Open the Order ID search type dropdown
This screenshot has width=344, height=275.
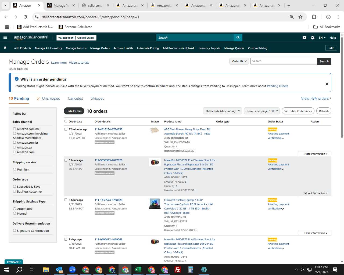click(239, 61)
